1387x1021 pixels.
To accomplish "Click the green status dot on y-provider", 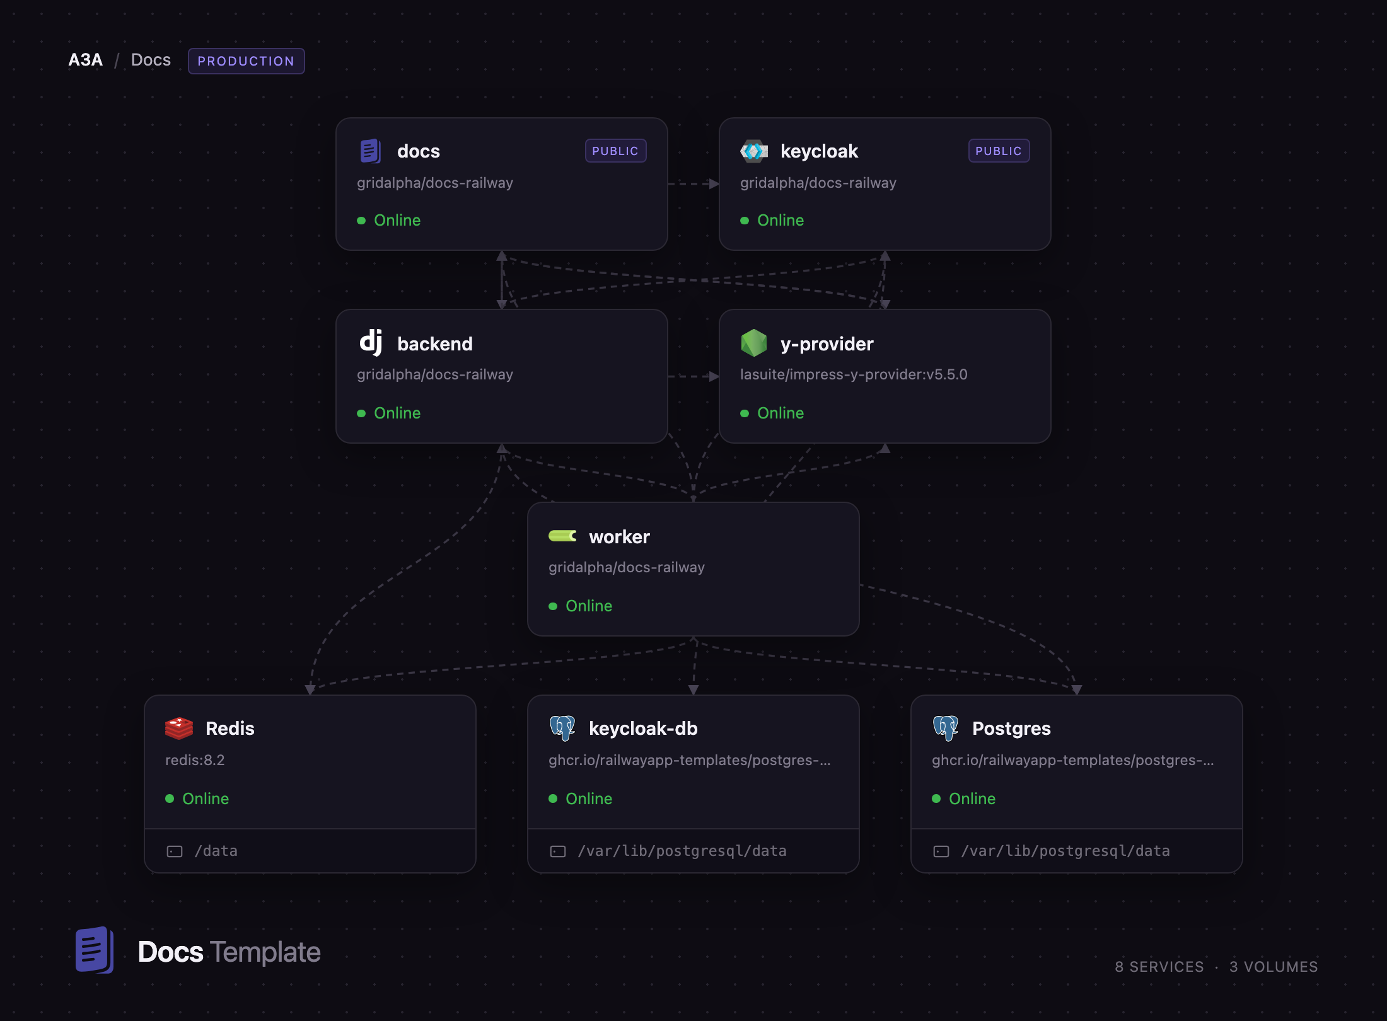I will tap(745, 413).
